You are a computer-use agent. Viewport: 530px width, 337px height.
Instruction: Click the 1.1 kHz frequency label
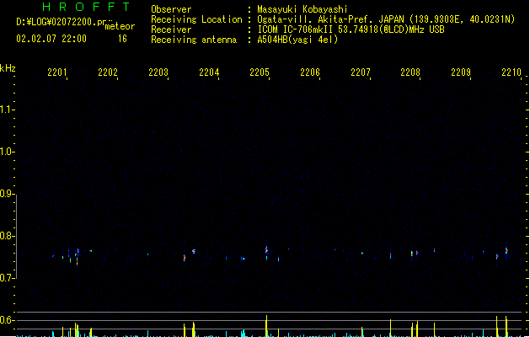click(x=7, y=110)
